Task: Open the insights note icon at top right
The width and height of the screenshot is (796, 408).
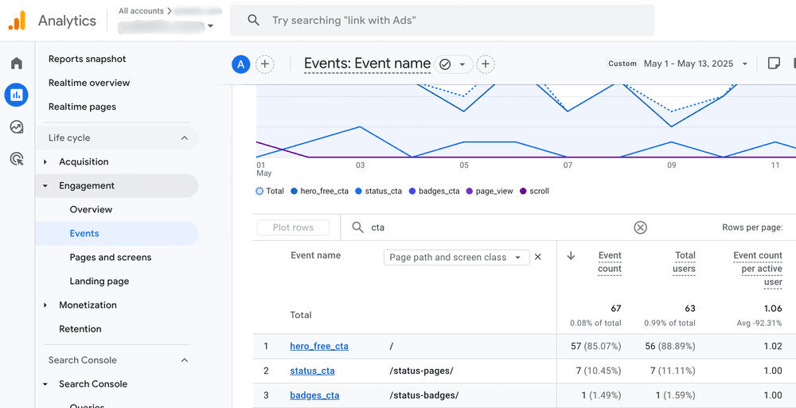Action: [x=773, y=64]
